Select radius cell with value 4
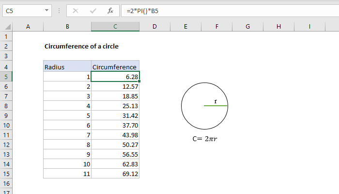 pos(67,106)
